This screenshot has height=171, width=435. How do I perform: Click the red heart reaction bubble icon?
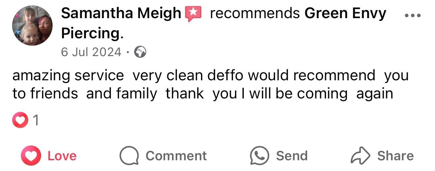pyautogui.click(x=20, y=121)
